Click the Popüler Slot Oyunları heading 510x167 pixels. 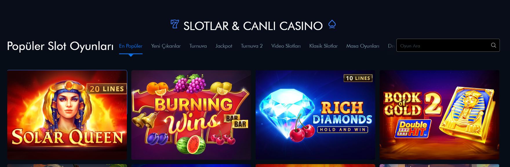click(60, 46)
